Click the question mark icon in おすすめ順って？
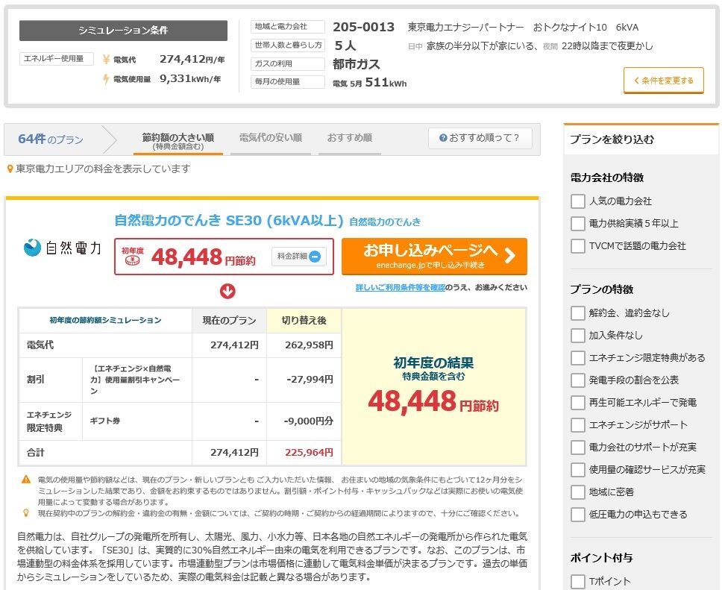 (443, 138)
